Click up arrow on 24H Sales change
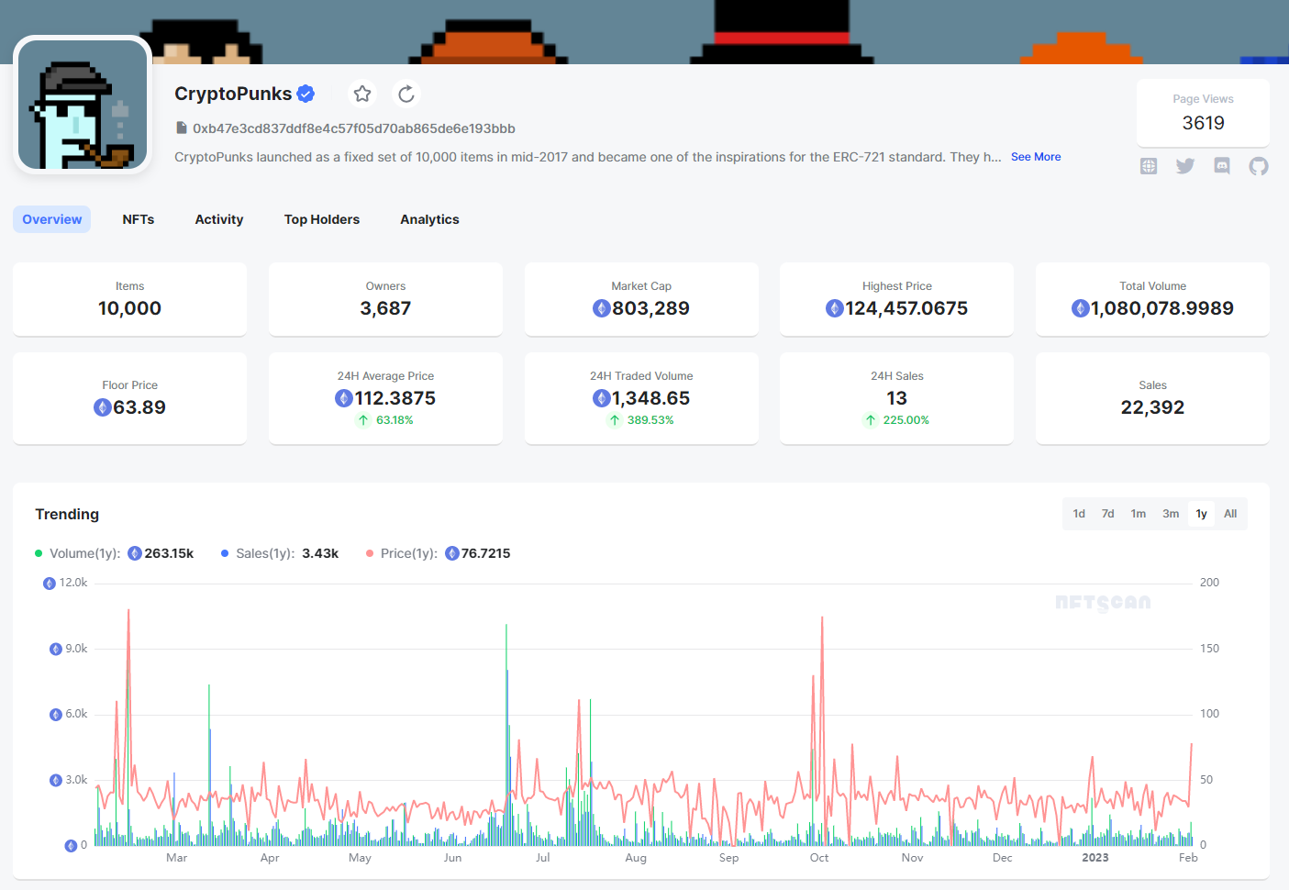1289x890 pixels. pyautogui.click(x=871, y=420)
